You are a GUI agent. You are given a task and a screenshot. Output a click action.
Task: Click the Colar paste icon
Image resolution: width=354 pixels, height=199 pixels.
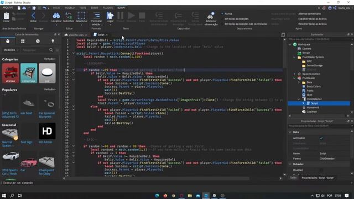(x=6, y=16)
